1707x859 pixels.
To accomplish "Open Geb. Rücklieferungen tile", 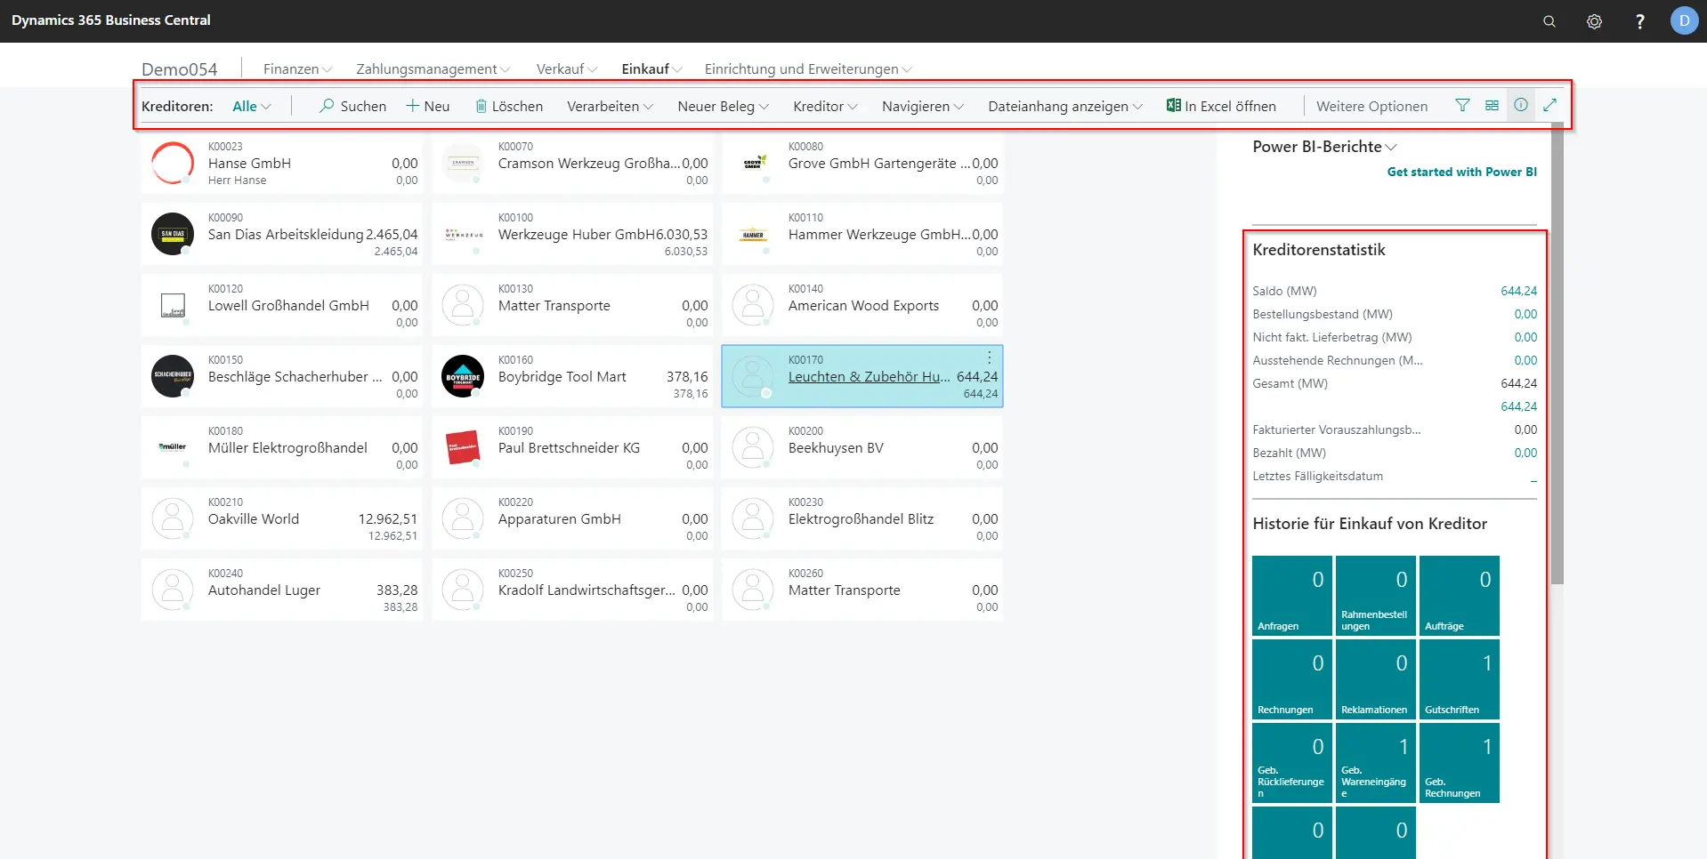I will 1291,763.
